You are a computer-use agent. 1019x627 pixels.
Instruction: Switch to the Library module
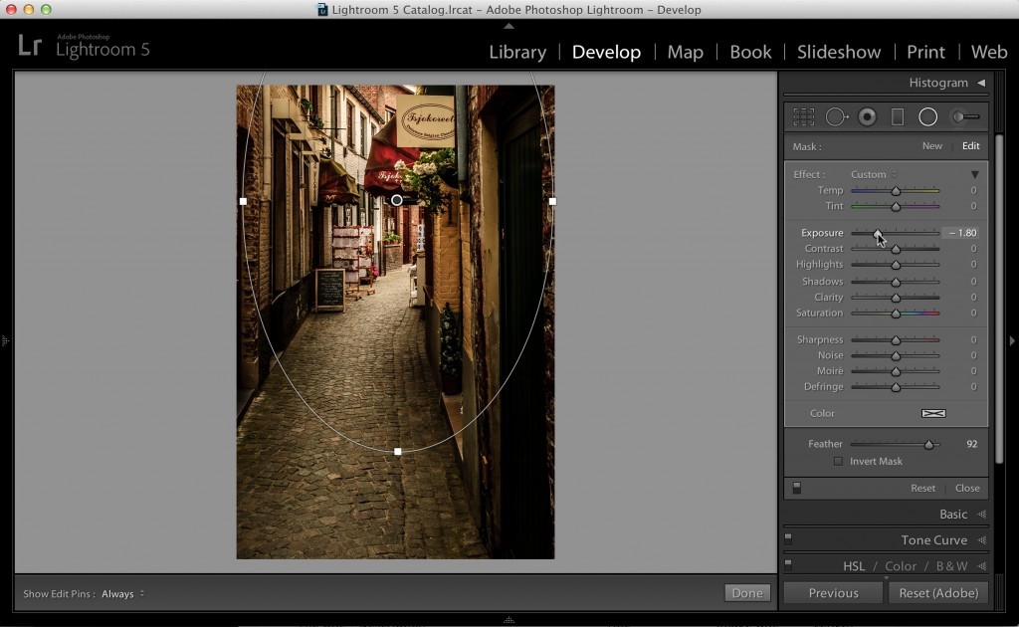tap(517, 52)
